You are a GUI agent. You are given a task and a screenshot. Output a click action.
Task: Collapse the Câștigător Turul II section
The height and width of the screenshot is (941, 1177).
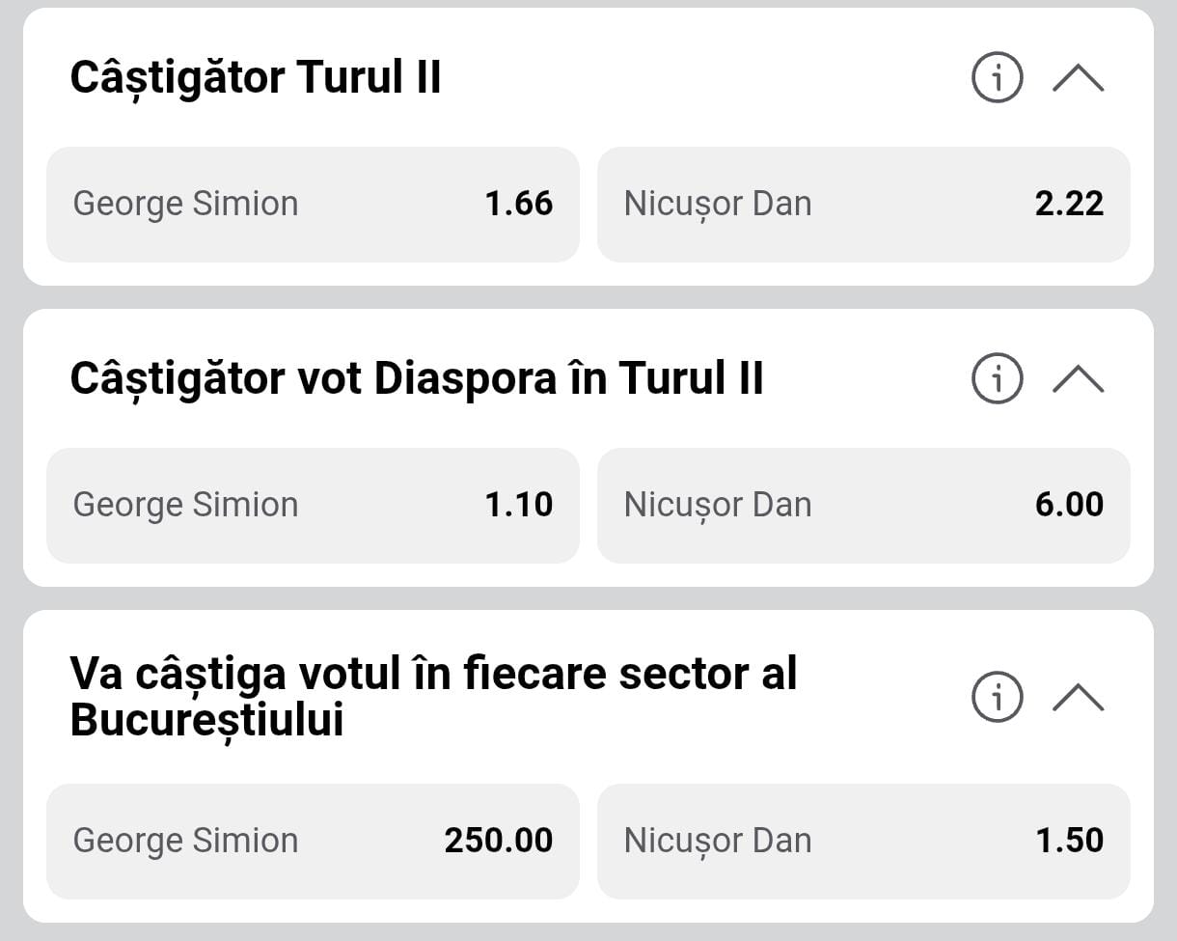click(x=1078, y=78)
